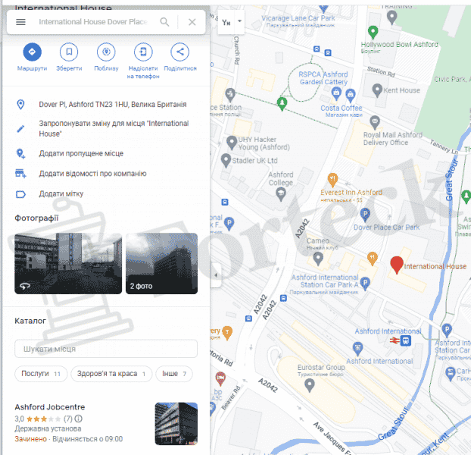The width and height of the screenshot is (471, 455).
Task: Click Ashford International Station Car Park A marker
Action: click(365, 284)
